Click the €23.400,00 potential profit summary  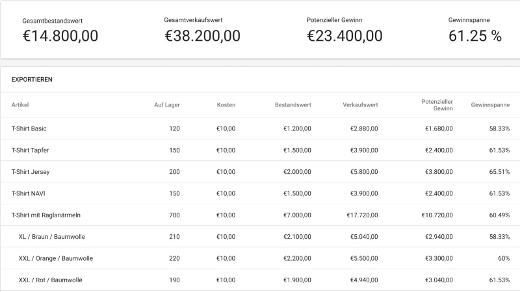point(344,36)
